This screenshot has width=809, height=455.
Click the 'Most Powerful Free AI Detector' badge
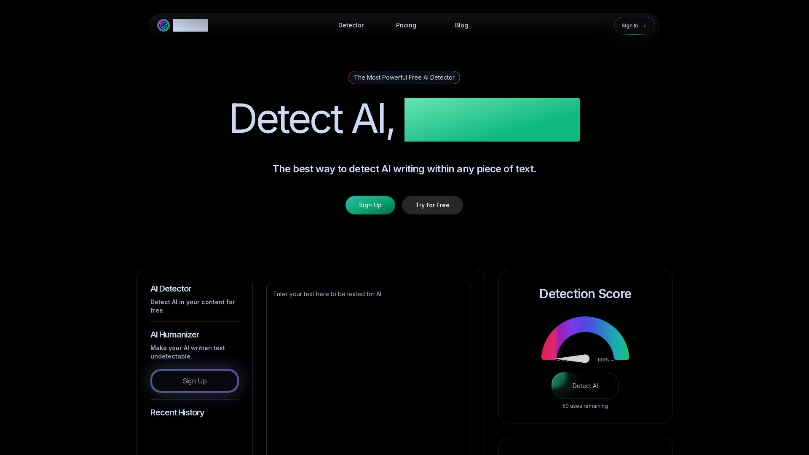pos(404,78)
